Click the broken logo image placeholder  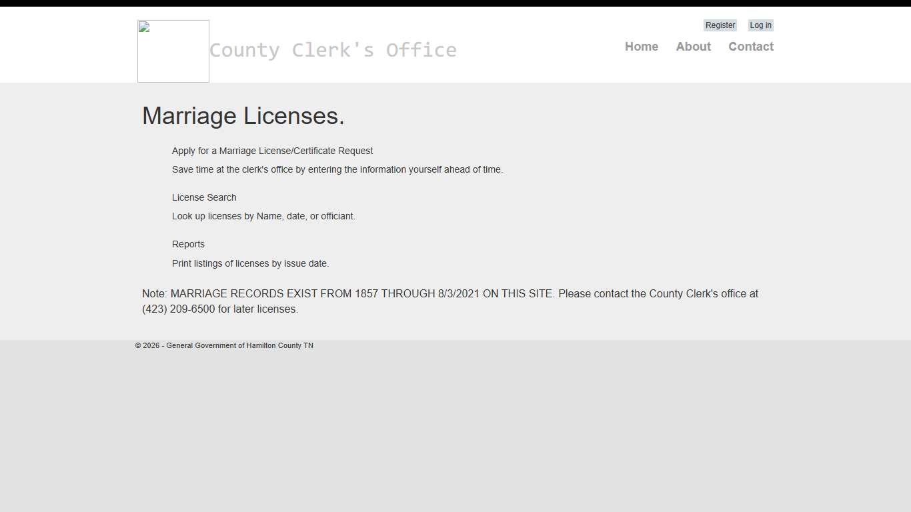pos(173,51)
